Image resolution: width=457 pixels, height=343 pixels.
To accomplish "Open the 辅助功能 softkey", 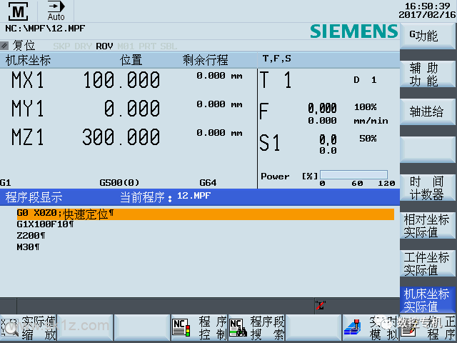I will click(x=428, y=74).
